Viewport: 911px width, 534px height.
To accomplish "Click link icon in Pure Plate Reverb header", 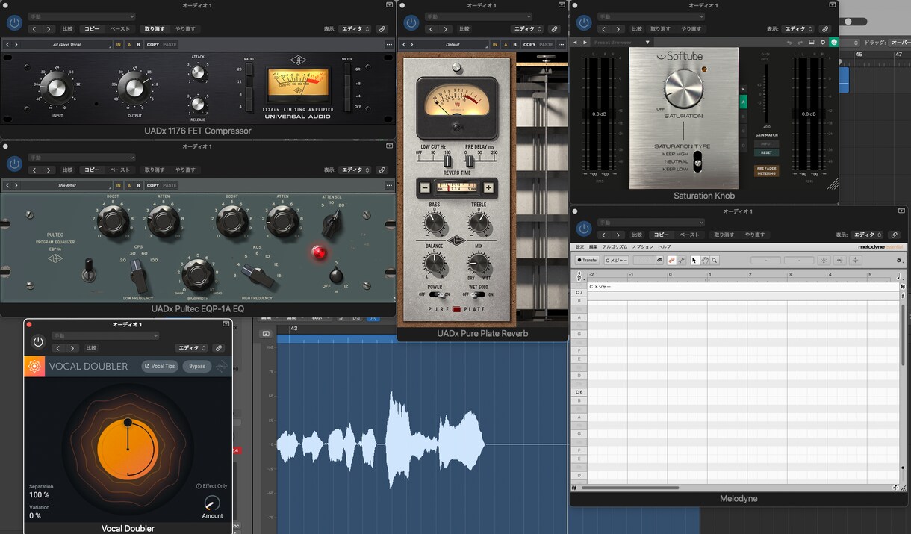I will [554, 29].
